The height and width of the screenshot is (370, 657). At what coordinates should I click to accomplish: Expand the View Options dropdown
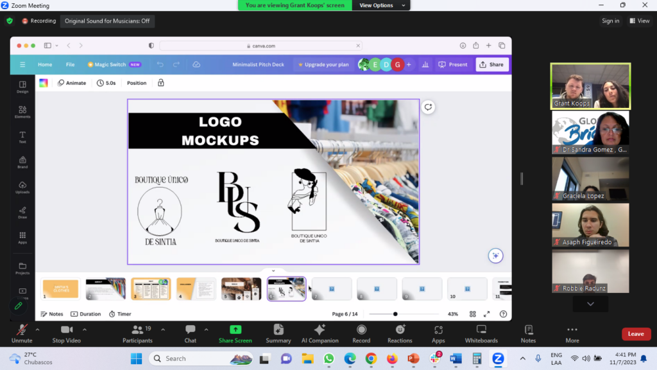point(382,5)
